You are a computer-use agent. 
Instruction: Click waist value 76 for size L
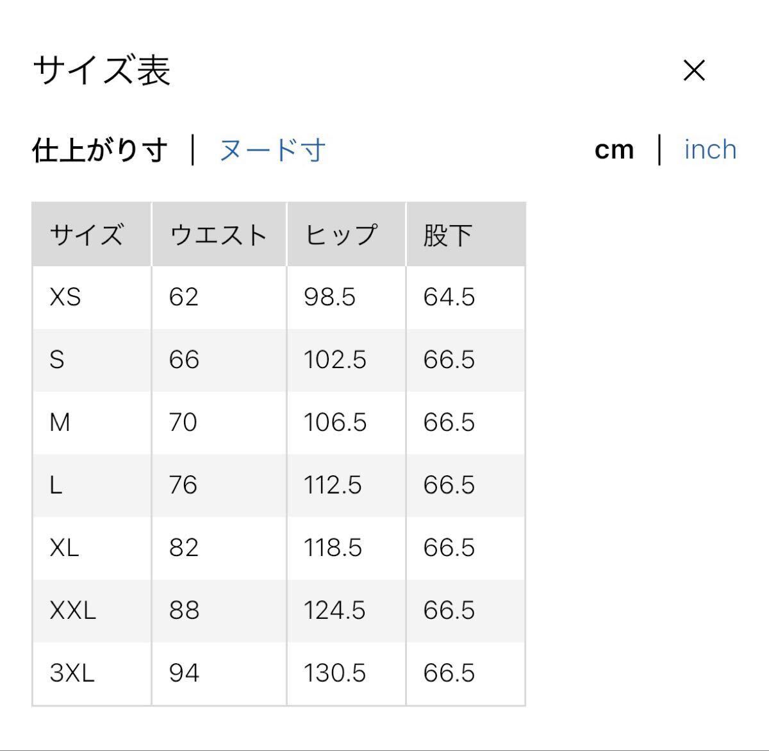[x=183, y=485]
